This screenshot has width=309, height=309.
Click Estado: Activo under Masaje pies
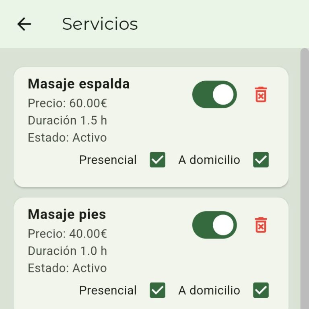(x=67, y=268)
